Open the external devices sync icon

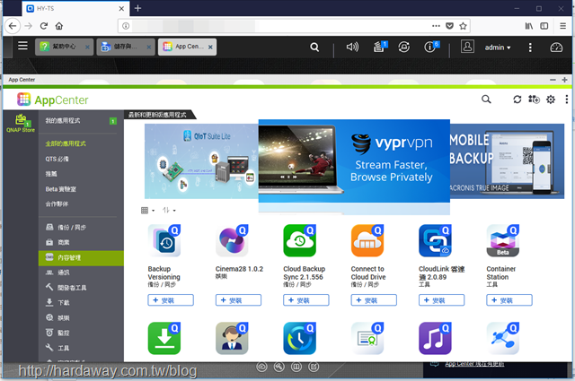(403, 47)
